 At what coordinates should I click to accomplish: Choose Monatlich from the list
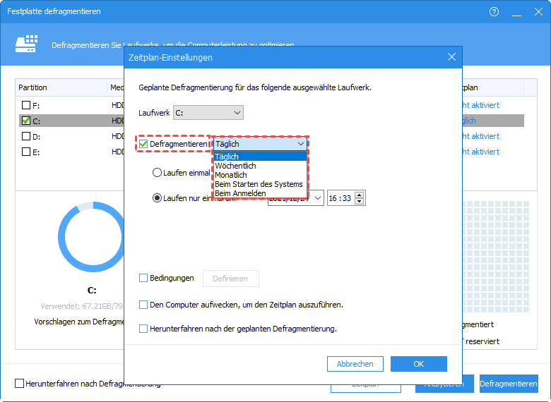[232, 175]
